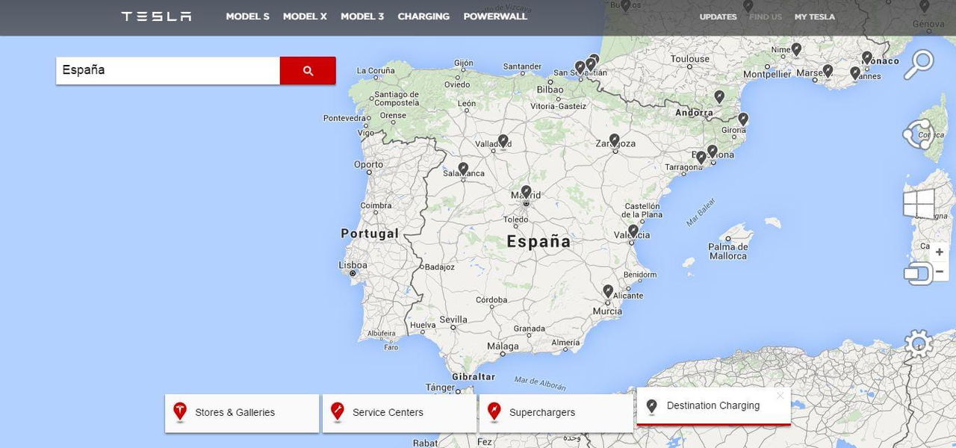Click the Toulouse city label

[690, 59]
